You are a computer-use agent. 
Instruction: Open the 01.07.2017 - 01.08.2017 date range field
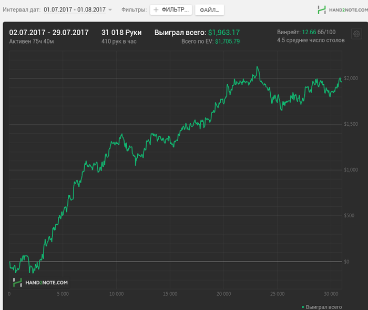(x=75, y=9)
